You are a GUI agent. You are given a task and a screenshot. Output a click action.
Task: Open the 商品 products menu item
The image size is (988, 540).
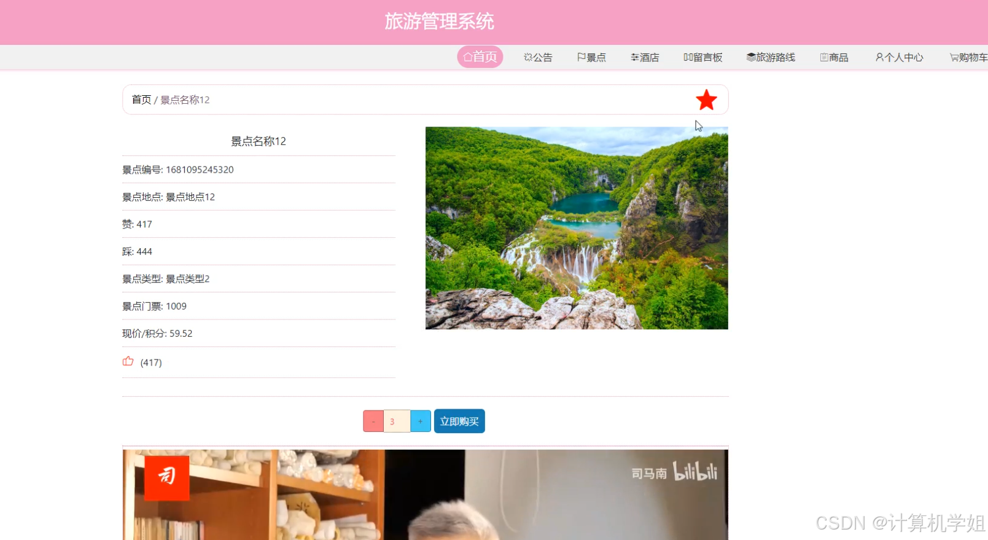[x=834, y=57]
